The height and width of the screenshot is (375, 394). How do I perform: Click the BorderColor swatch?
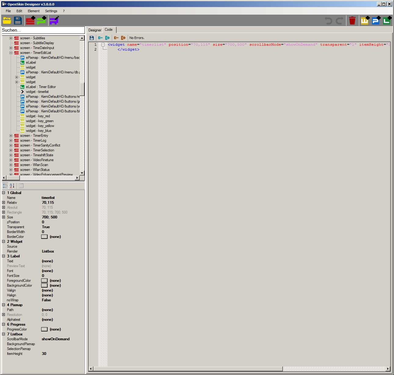coord(44,237)
